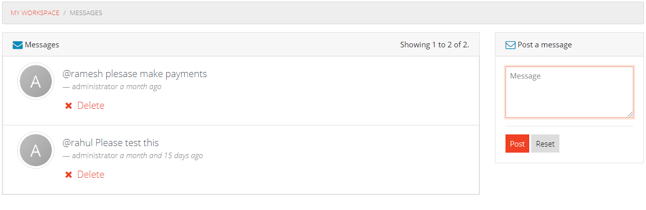Screen dimensions: 646x210
Task: Click the '@rahul Please test this' text
Action: click(110, 143)
